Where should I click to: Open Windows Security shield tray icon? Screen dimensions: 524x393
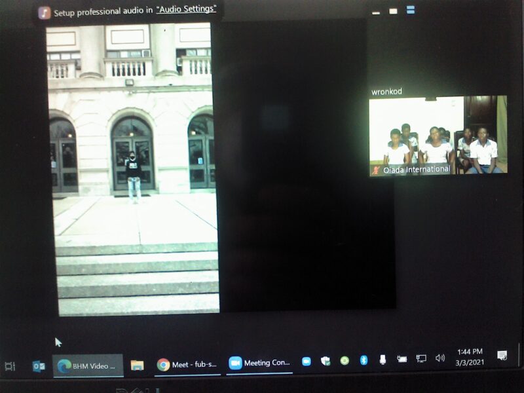326,361
